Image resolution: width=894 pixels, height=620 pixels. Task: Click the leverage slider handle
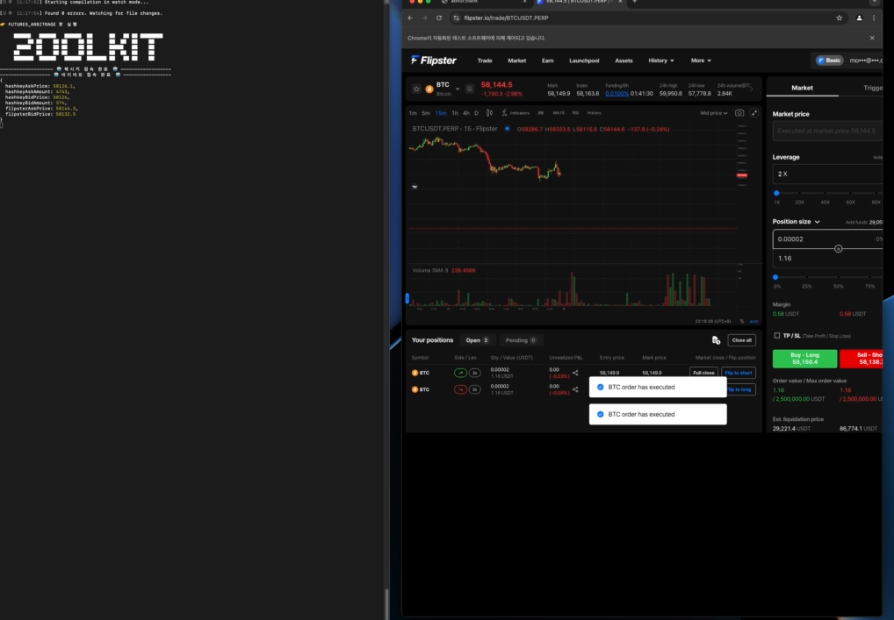pyautogui.click(x=776, y=193)
